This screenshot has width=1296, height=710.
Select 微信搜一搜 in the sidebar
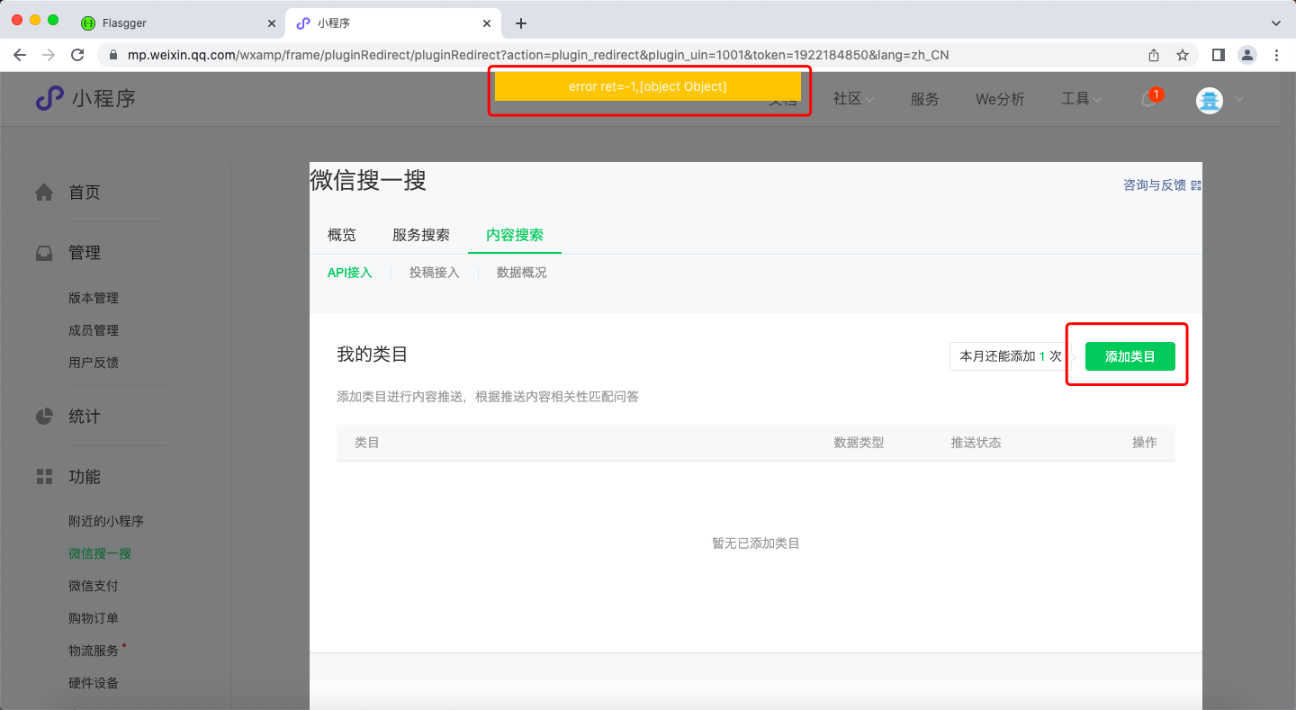(x=100, y=553)
